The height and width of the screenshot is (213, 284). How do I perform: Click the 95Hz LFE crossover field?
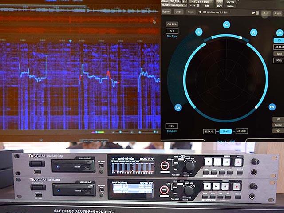tap(279, 60)
